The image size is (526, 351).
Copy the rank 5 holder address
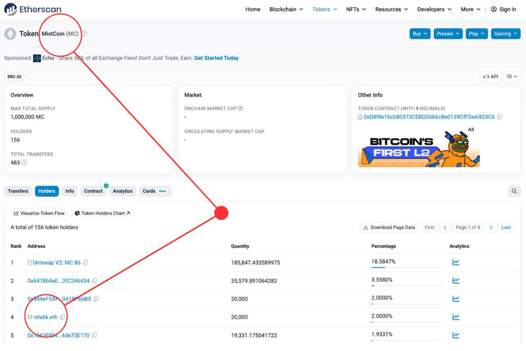pyautogui.click(x=94, y=336)
